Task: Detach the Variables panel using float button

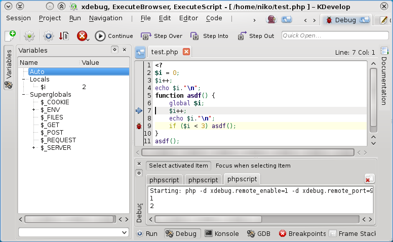Action: 114,50
